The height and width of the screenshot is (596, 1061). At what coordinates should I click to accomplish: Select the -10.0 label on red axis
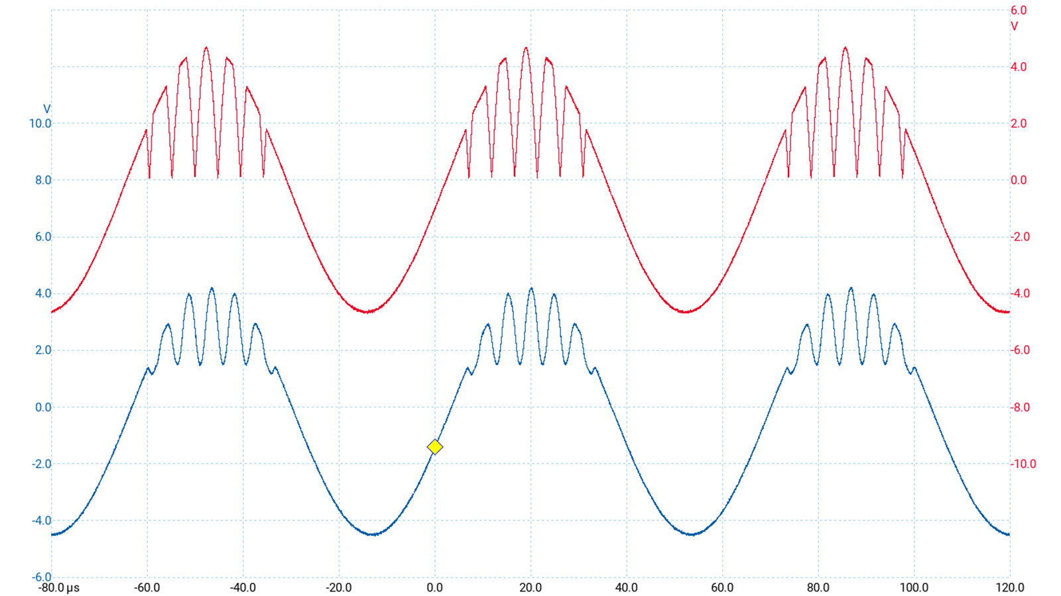pos(1023,464)
